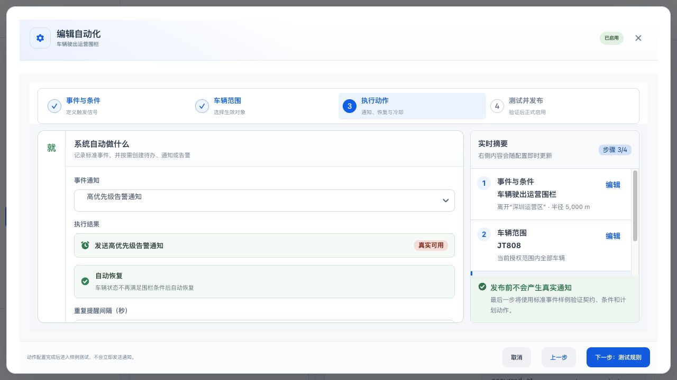This screenshot has height=380, width=677.
Task: Click the alarm clock icon beside 发送高优先级告警通知
Action: 85,245
